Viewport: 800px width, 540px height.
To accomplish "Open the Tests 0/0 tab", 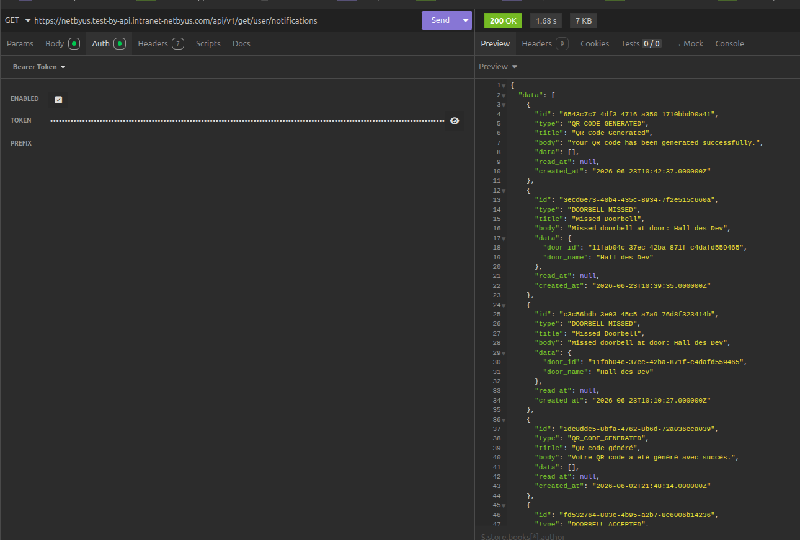I will [x=641, y=44].
